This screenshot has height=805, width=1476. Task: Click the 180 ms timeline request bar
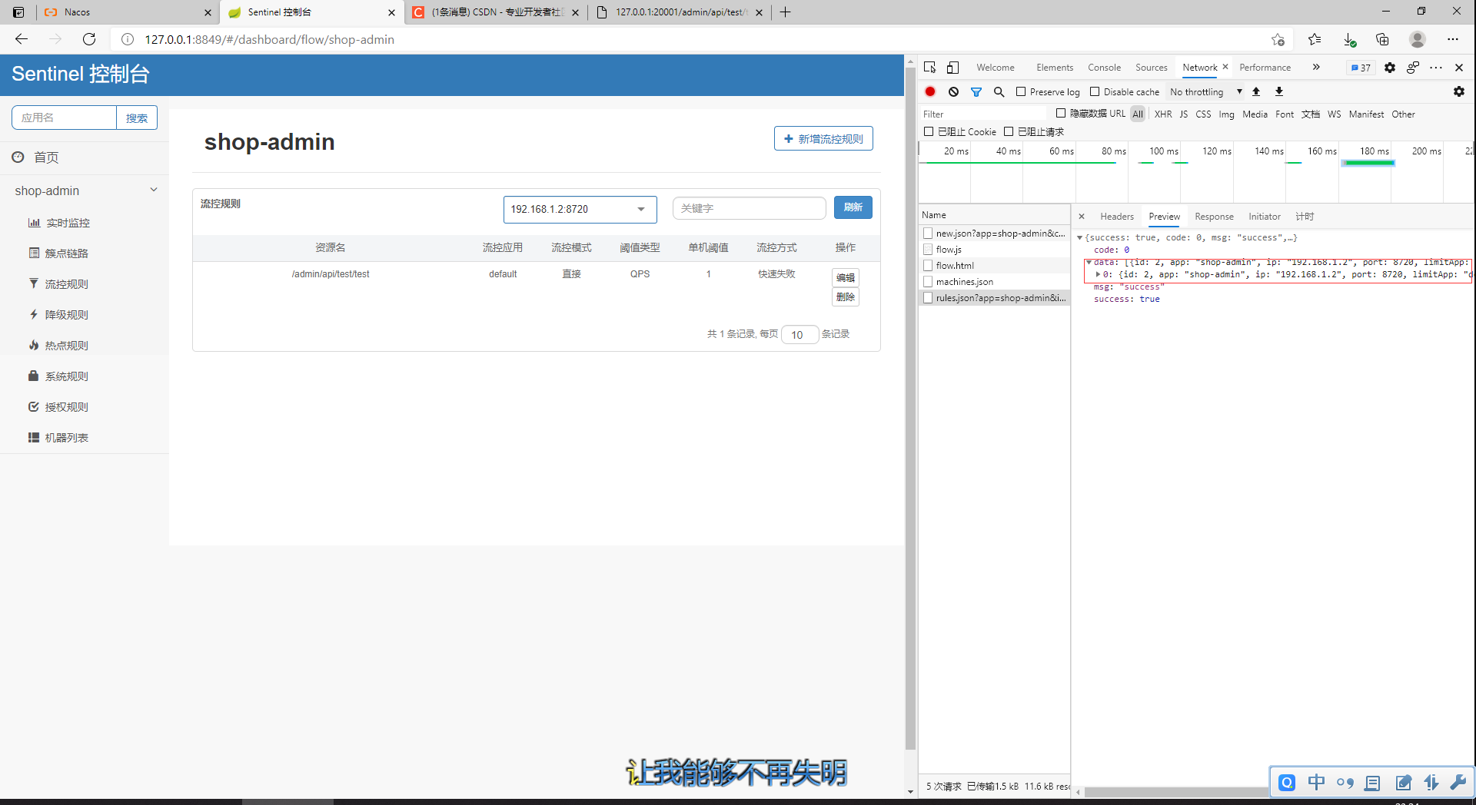click(x=1368, y=163)
